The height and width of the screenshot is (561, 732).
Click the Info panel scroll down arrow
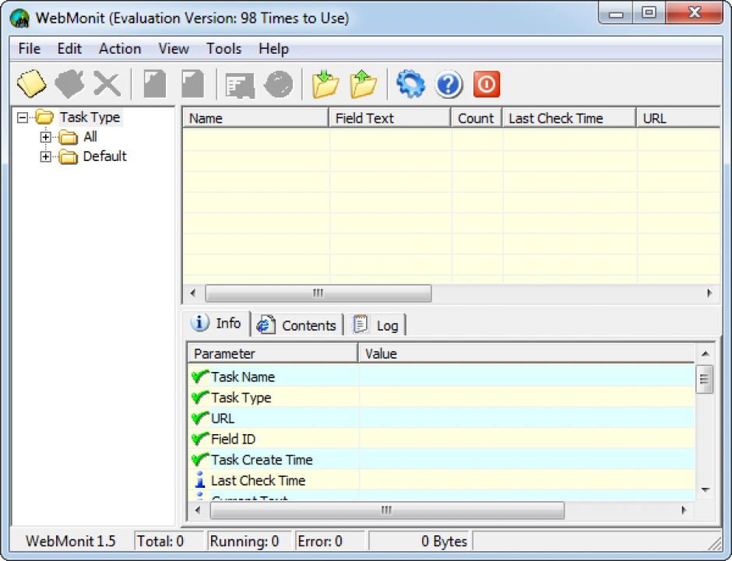tap(706, 490)
